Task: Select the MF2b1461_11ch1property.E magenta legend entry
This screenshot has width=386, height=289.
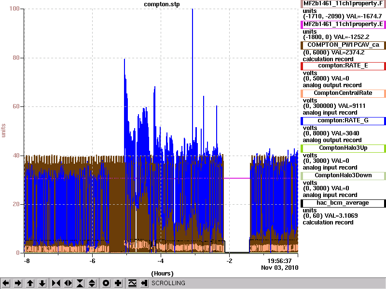Action: tap(343, 25)
